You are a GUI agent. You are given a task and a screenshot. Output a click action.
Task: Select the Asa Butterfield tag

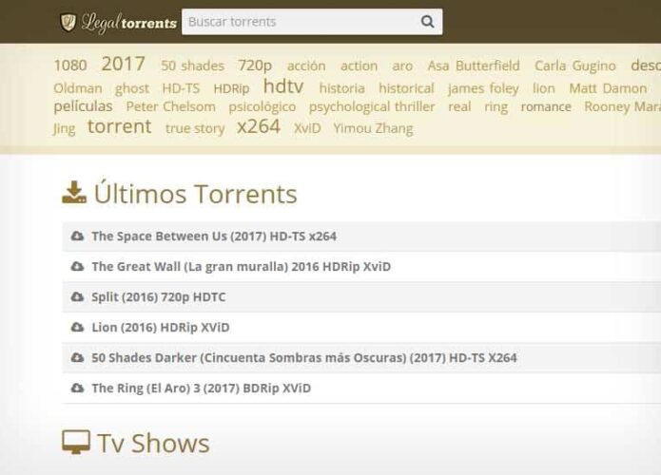click(474, 66)
